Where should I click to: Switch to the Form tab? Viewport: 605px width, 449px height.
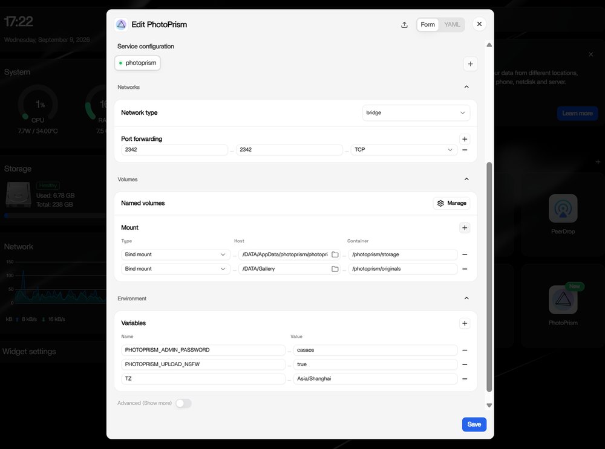[428, 24]
